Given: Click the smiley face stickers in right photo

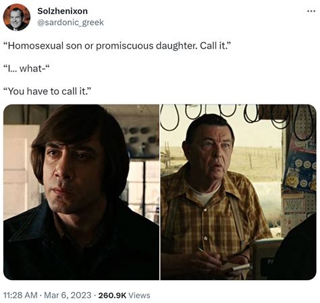Looking at the screenshot, I should 300,175.
